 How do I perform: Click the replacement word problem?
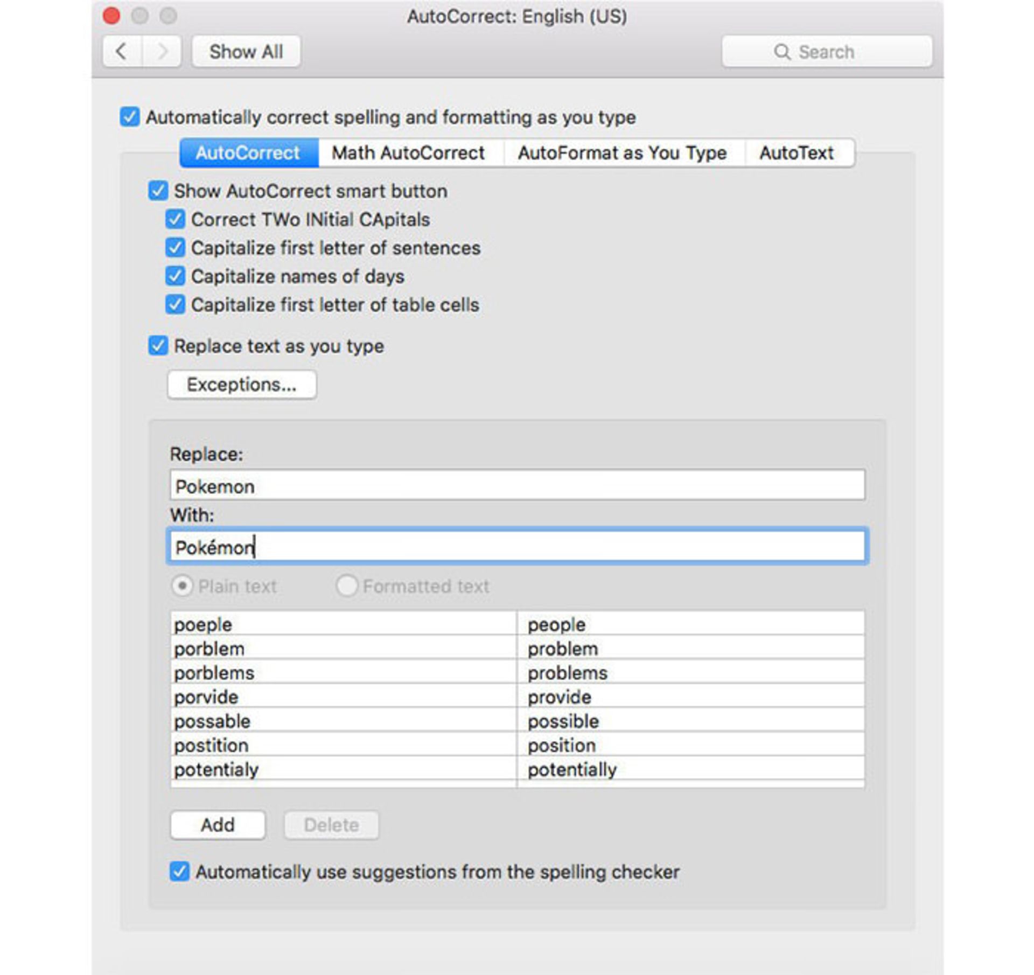click(x=563, y=649)
